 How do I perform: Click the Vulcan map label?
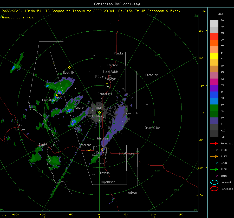coord(132,193)
